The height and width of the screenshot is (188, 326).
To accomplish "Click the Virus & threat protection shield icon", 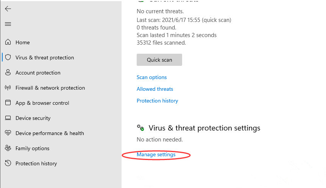I will [x=8, y=57].
